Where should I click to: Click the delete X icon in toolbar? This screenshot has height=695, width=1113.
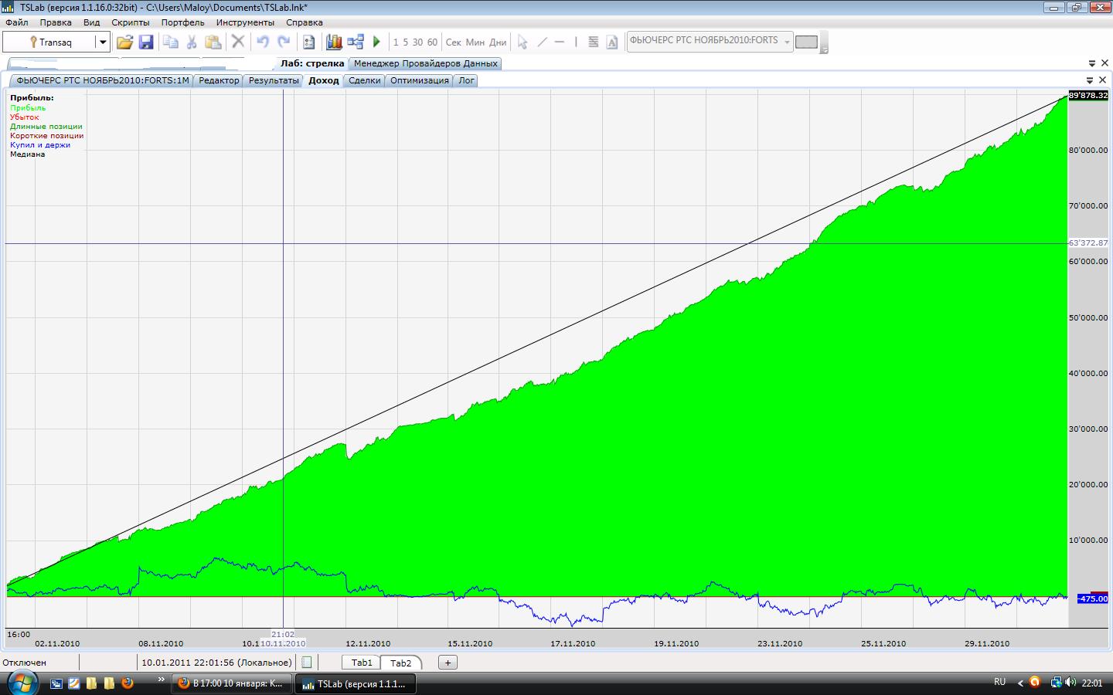[238, 42]
